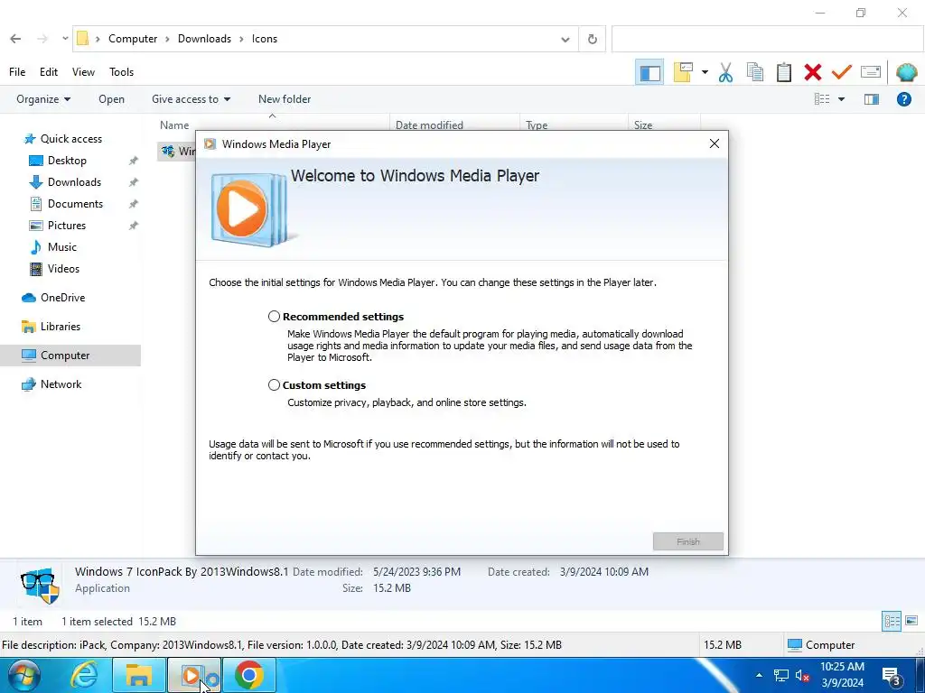The height and width of the screenshot is (693, 925).
Task: Click the Finish button in Media Player dialog
Action: point(687,541)
